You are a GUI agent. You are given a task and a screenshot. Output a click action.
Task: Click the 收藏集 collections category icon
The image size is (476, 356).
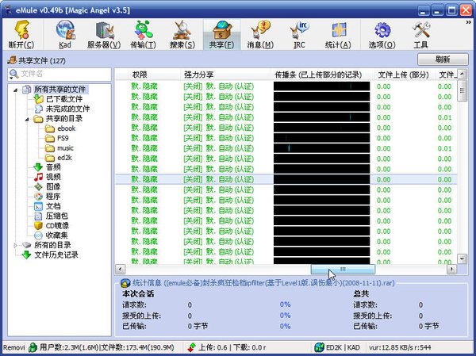pyautogui.click(x=38, y=235)
